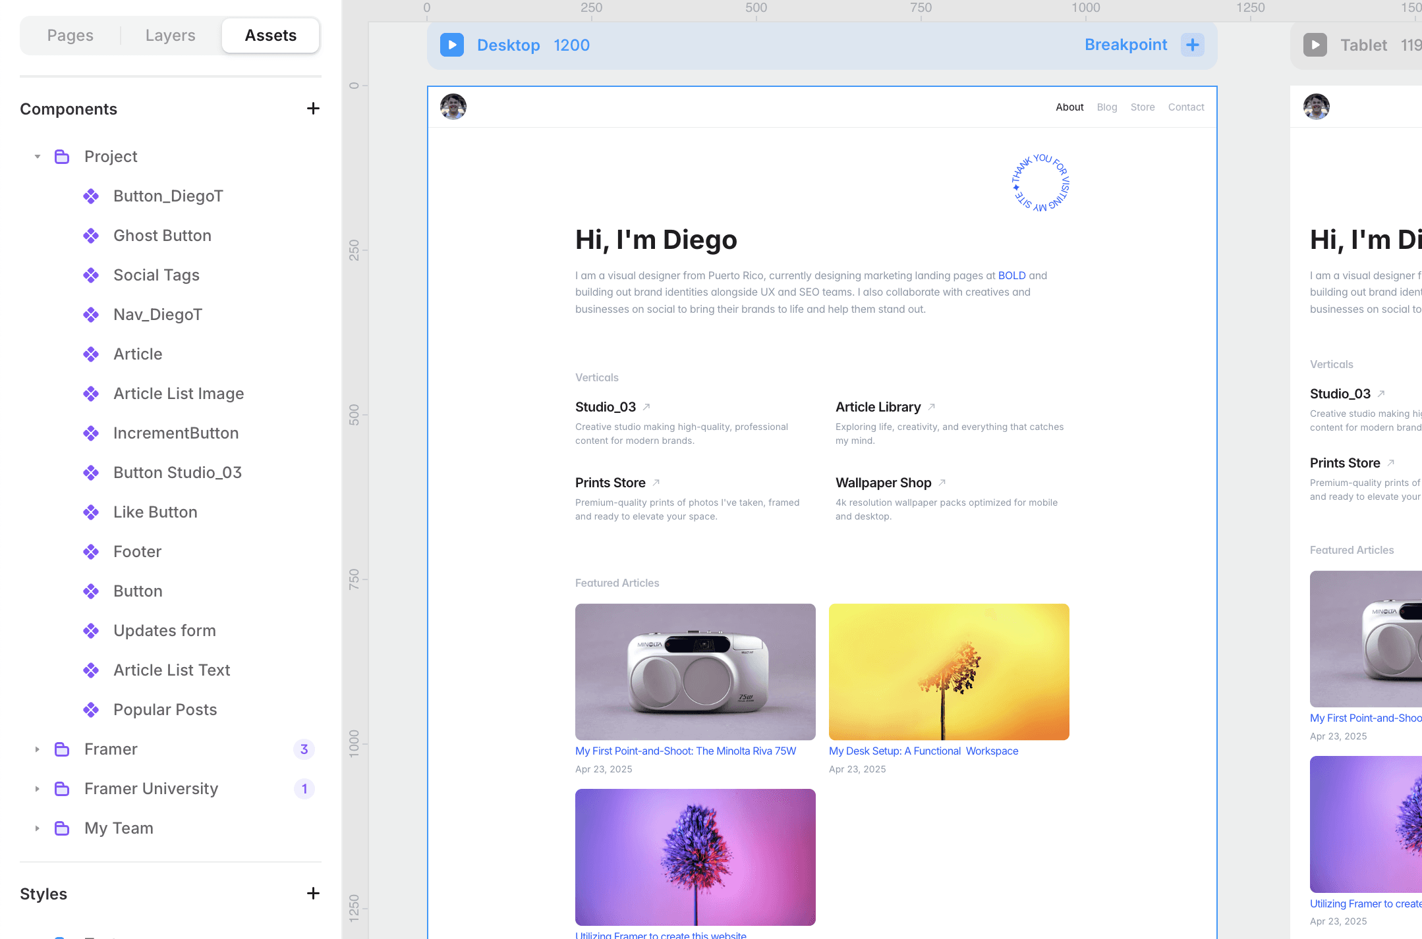
Task: Click the Verticals label on Desktop
Action: click(x=597, y=378)
